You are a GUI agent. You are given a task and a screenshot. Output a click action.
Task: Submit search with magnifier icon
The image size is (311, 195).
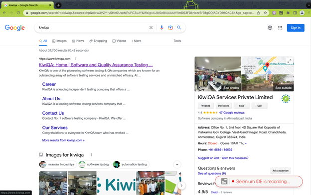click(x=179, y=27)
